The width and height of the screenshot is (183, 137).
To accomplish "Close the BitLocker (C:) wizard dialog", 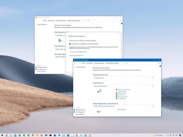I will pyautogui.click(x=120, y=33).
